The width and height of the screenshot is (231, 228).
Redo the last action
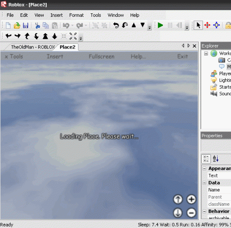pyautogui.click(x=79, y=26)
